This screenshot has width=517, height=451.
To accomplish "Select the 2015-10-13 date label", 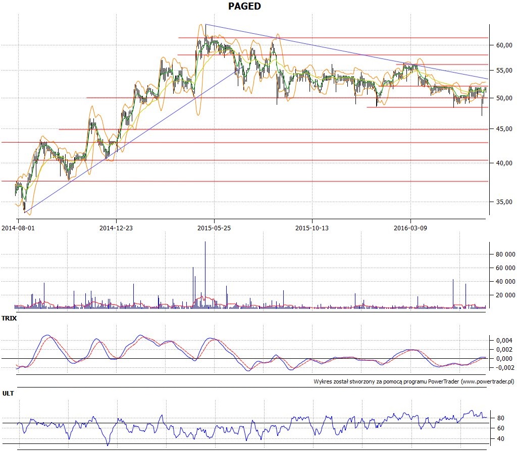I will (312, 228).
